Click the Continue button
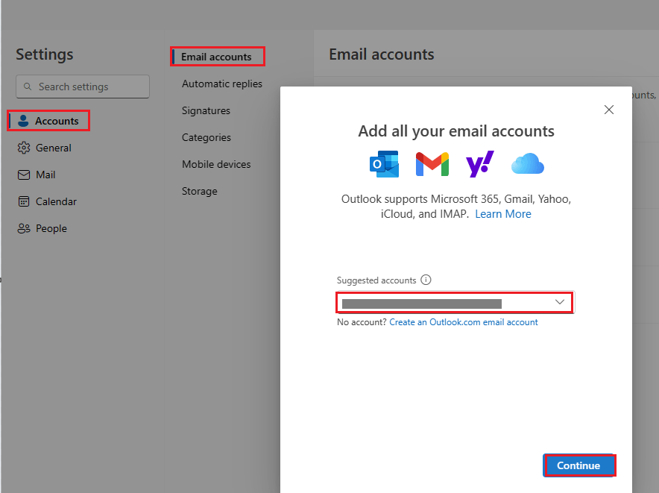 578,465
